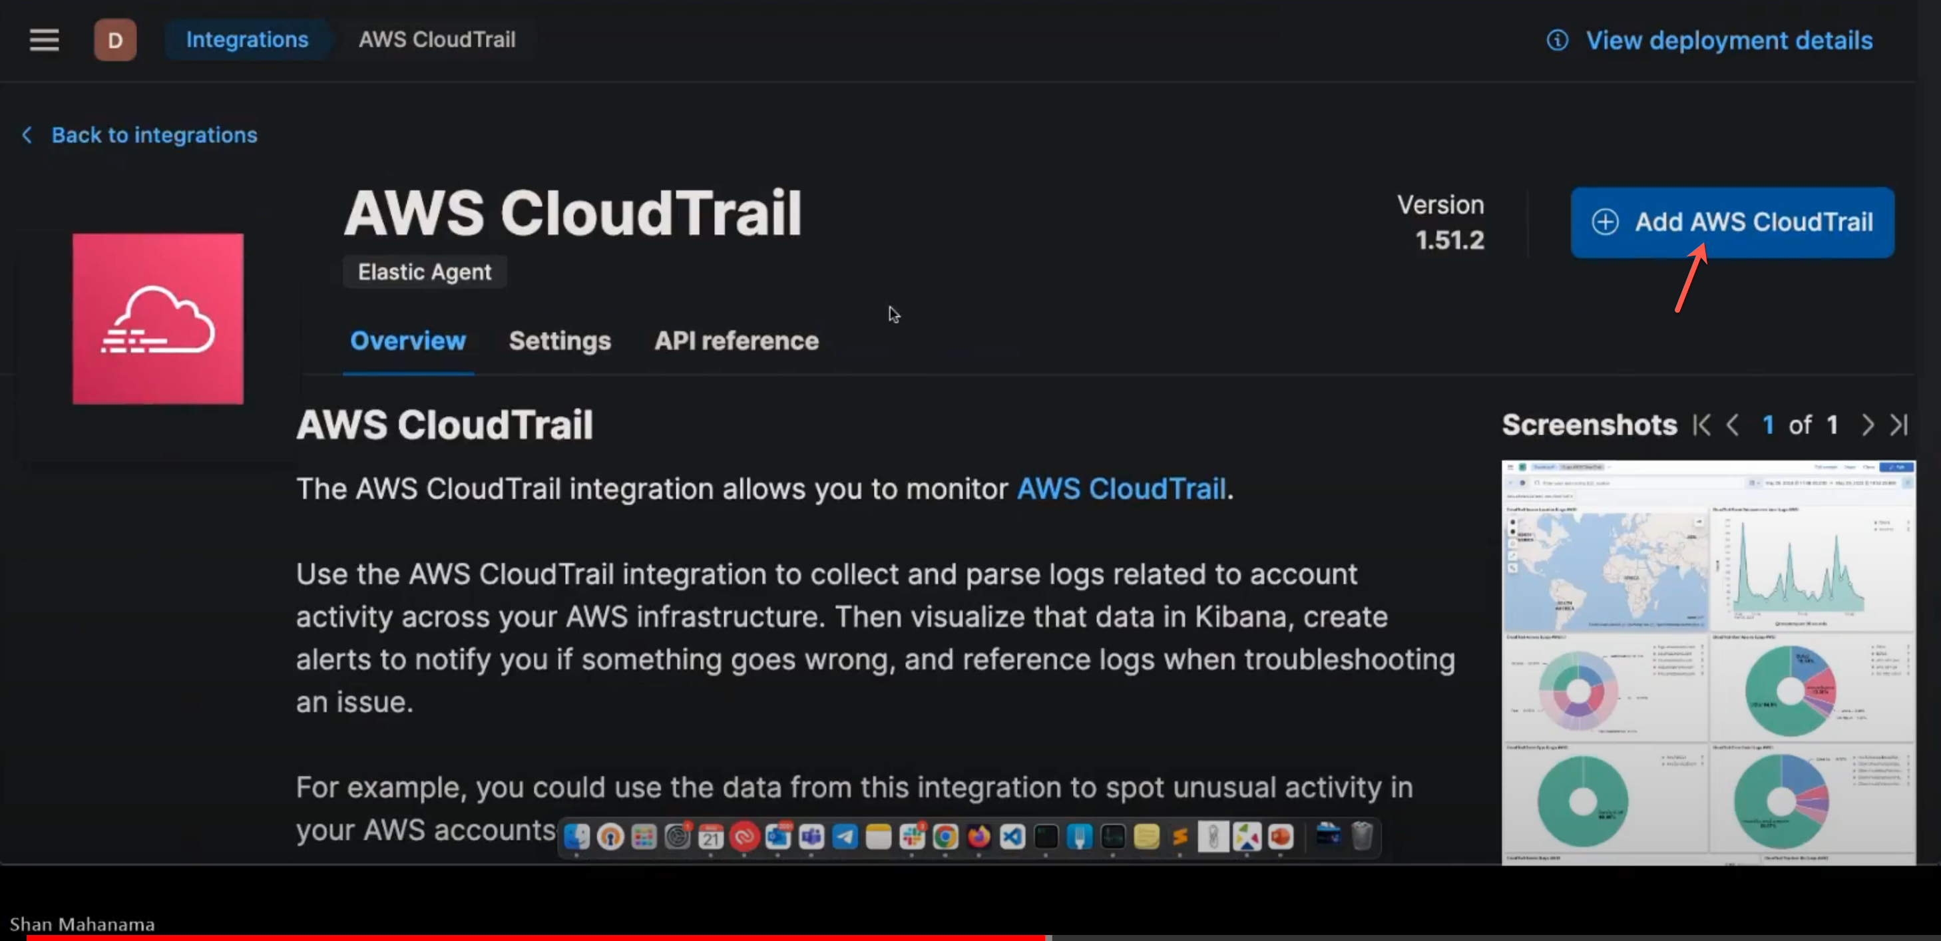Image resolution: width=1941 pixels, height=941 pixels.
Task: Show the previous screenshot with chevron
Action: [1732, 425]
